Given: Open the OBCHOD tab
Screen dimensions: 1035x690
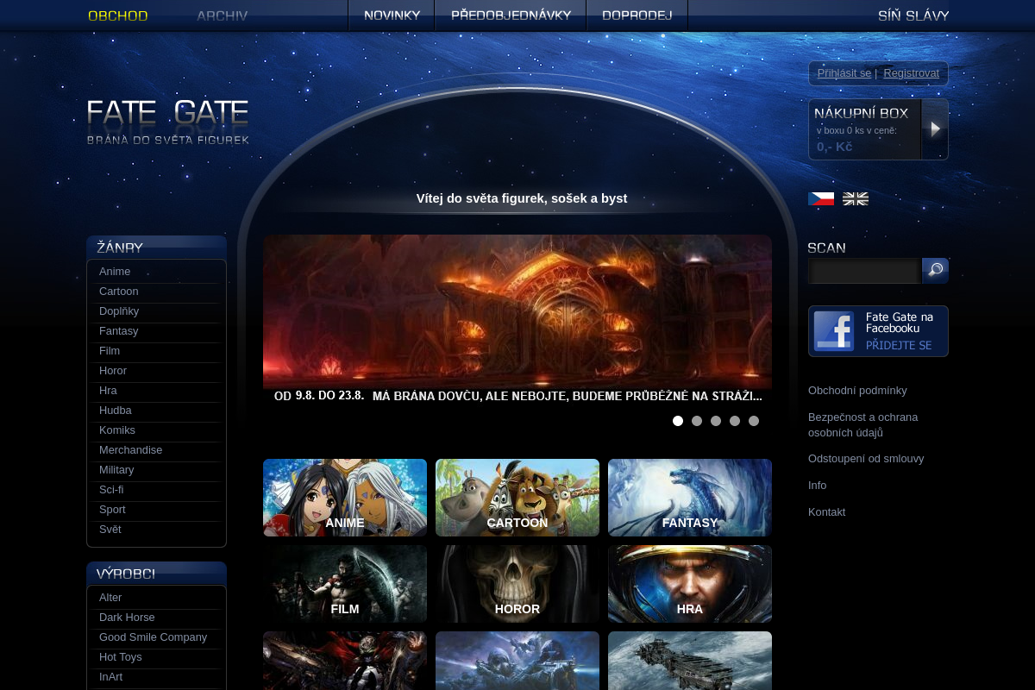Looking at the screenshot, I should [118, 16].
